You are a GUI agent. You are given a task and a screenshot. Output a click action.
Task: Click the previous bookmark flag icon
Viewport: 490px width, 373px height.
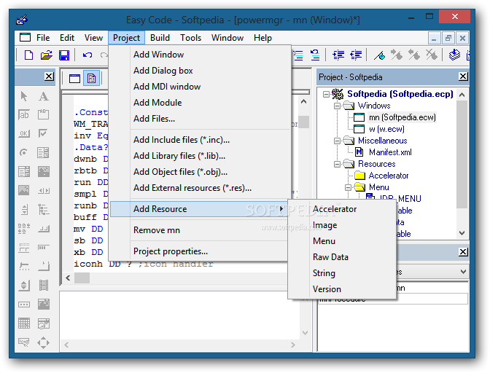[414, 55]
